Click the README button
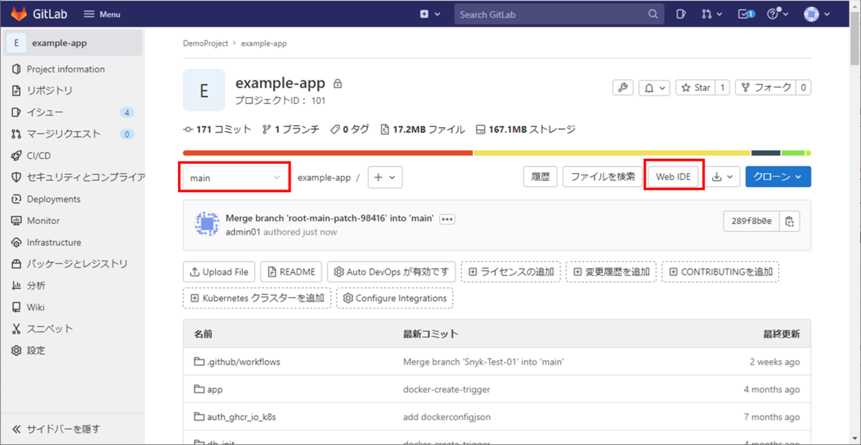861x445 pixels. point(291,272)
